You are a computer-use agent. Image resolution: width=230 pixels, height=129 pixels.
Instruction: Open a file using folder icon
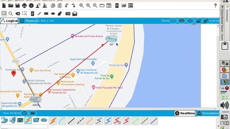(11, 6)
